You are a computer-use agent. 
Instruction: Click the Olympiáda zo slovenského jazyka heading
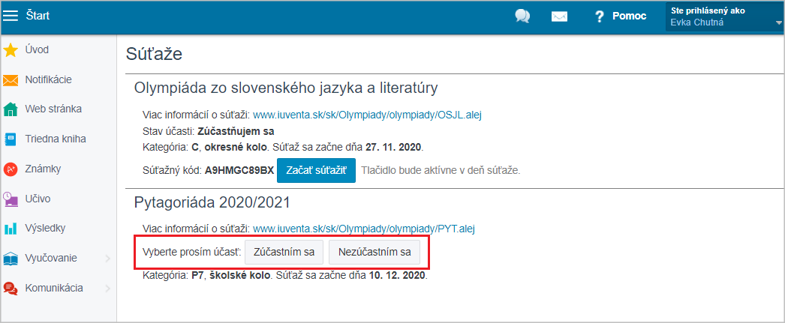(x=286, y=88)
